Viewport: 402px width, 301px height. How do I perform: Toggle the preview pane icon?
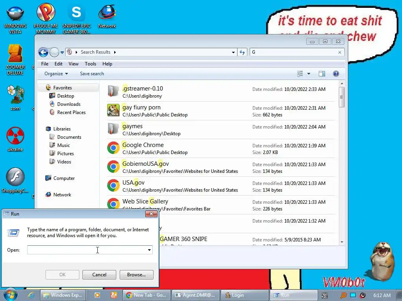[322, 74]
